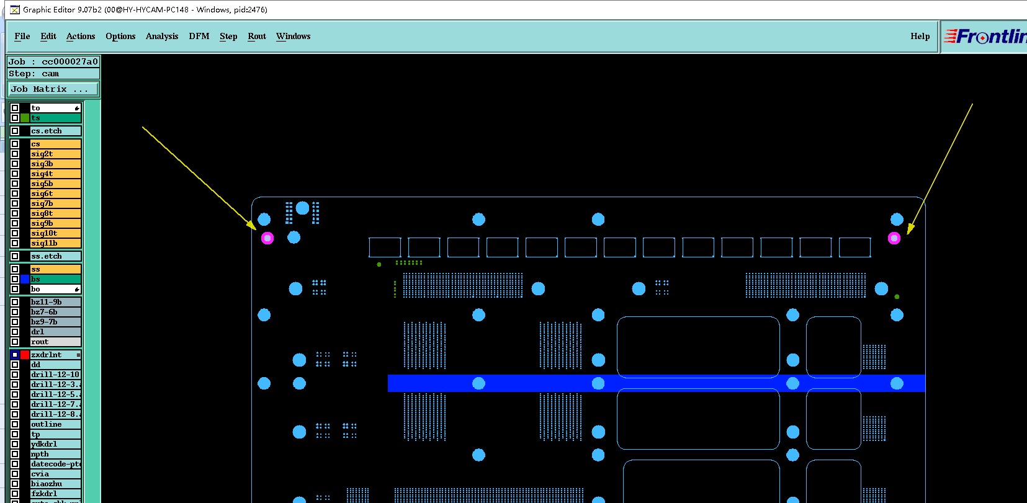Toggle the checkbox for layer bs
1027x503 pixels.
point(15,279)
